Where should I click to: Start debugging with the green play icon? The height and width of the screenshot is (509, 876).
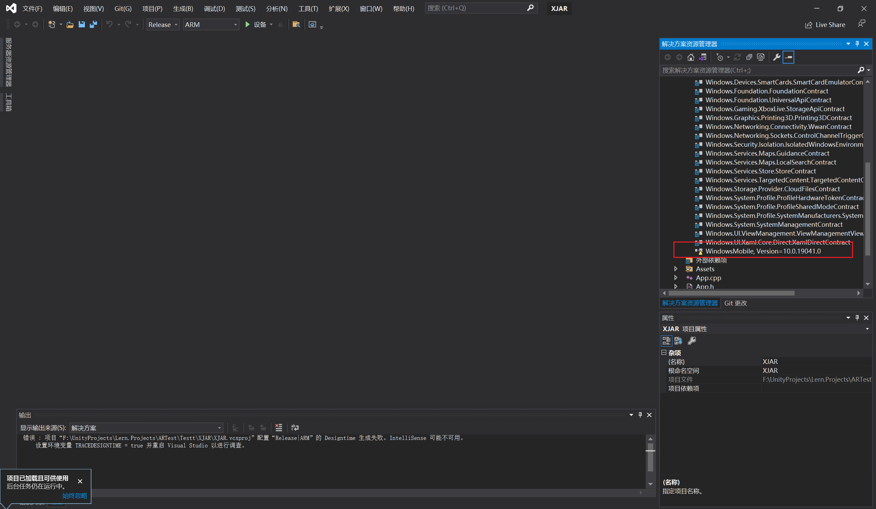tap(247, 24)
